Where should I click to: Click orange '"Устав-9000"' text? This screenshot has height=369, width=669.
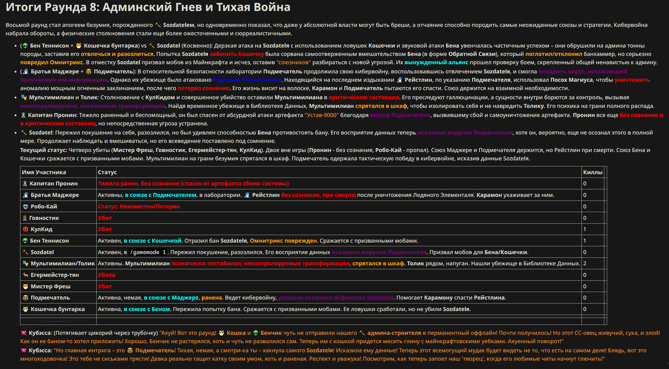(x=322, y=115)
